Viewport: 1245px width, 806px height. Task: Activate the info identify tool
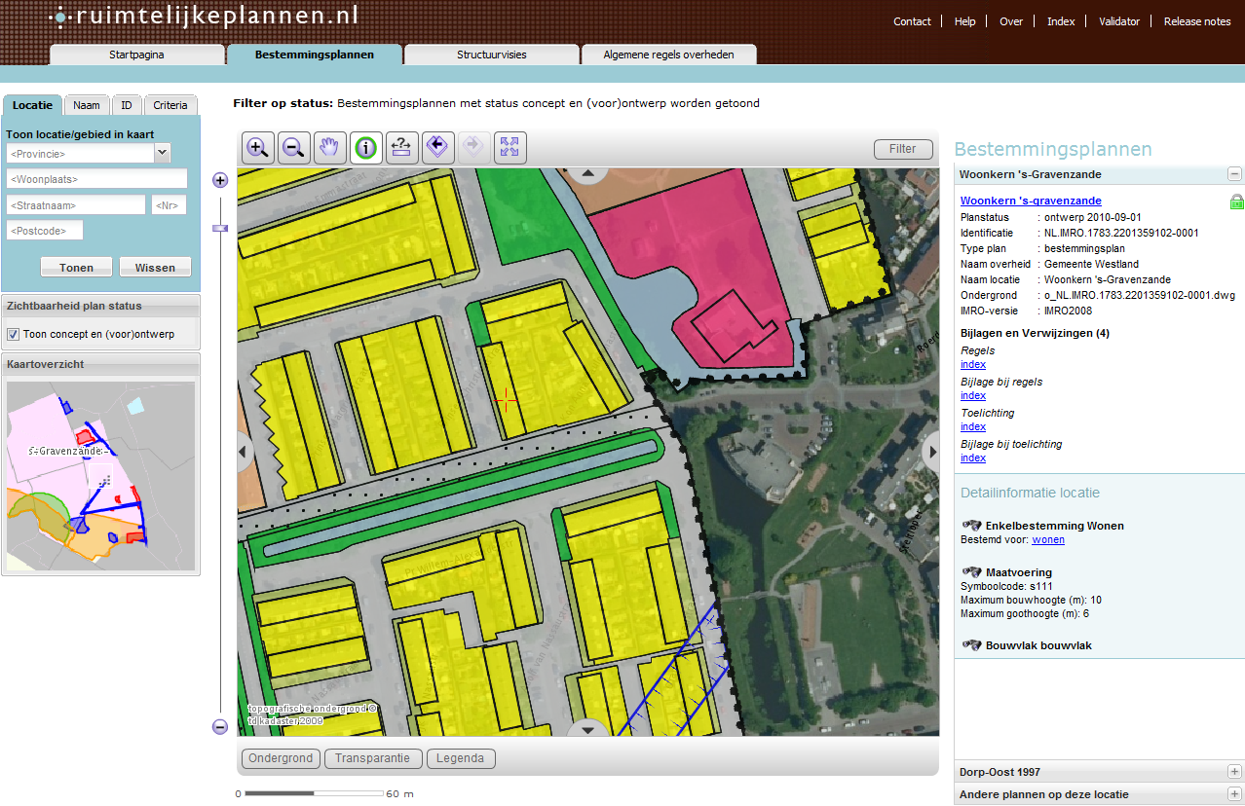tap(366, 148)
